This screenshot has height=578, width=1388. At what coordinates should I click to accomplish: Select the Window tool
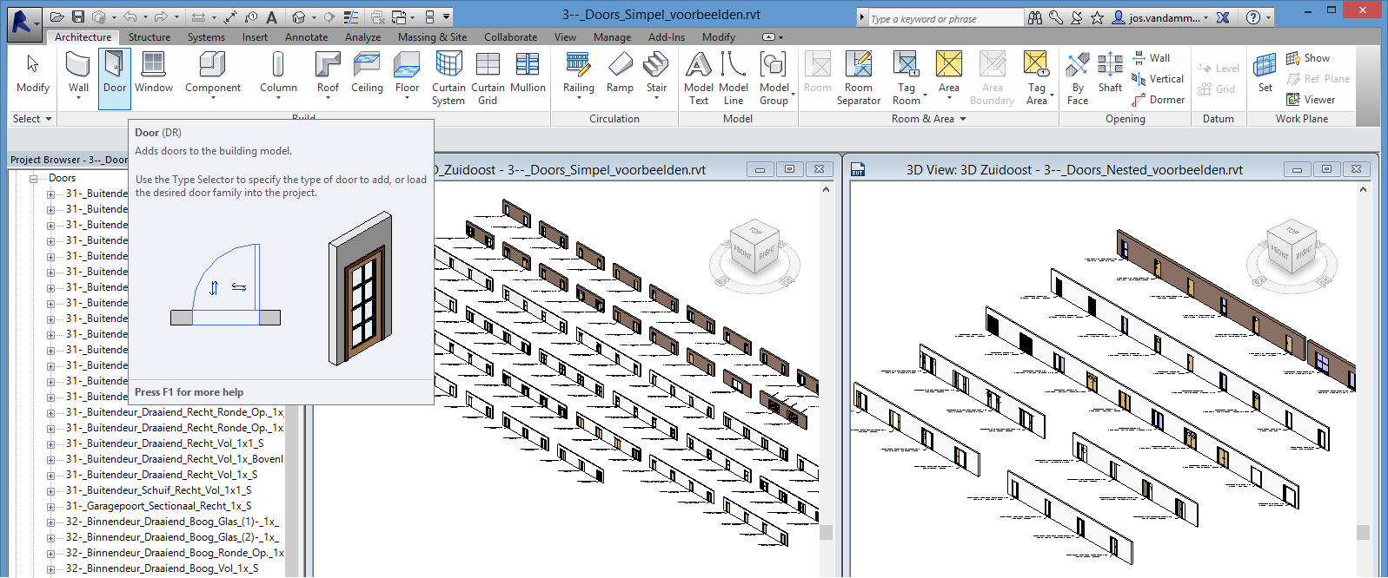point(154,72)
